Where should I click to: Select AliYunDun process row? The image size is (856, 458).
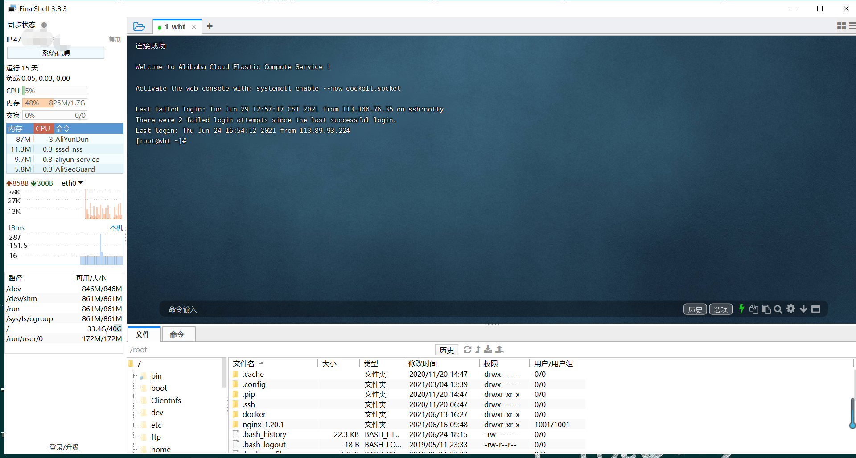click(x=65, y=139)
